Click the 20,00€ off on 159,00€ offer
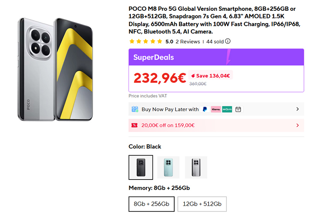Image resolution: width=309 pixels, height=215 pixels. 168,125
